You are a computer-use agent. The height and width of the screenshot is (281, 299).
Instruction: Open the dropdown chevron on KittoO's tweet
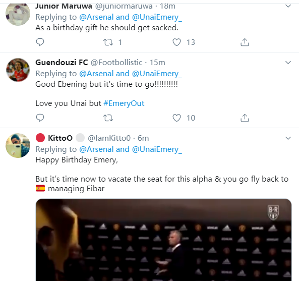[x=288, y=138]
